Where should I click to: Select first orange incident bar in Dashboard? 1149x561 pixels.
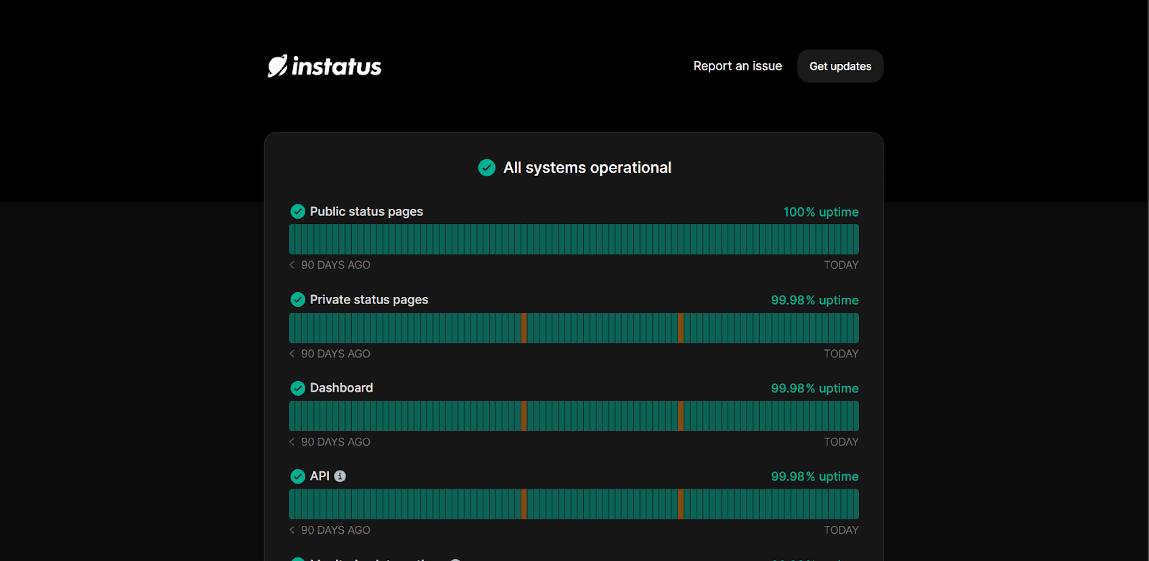point(524,416)
